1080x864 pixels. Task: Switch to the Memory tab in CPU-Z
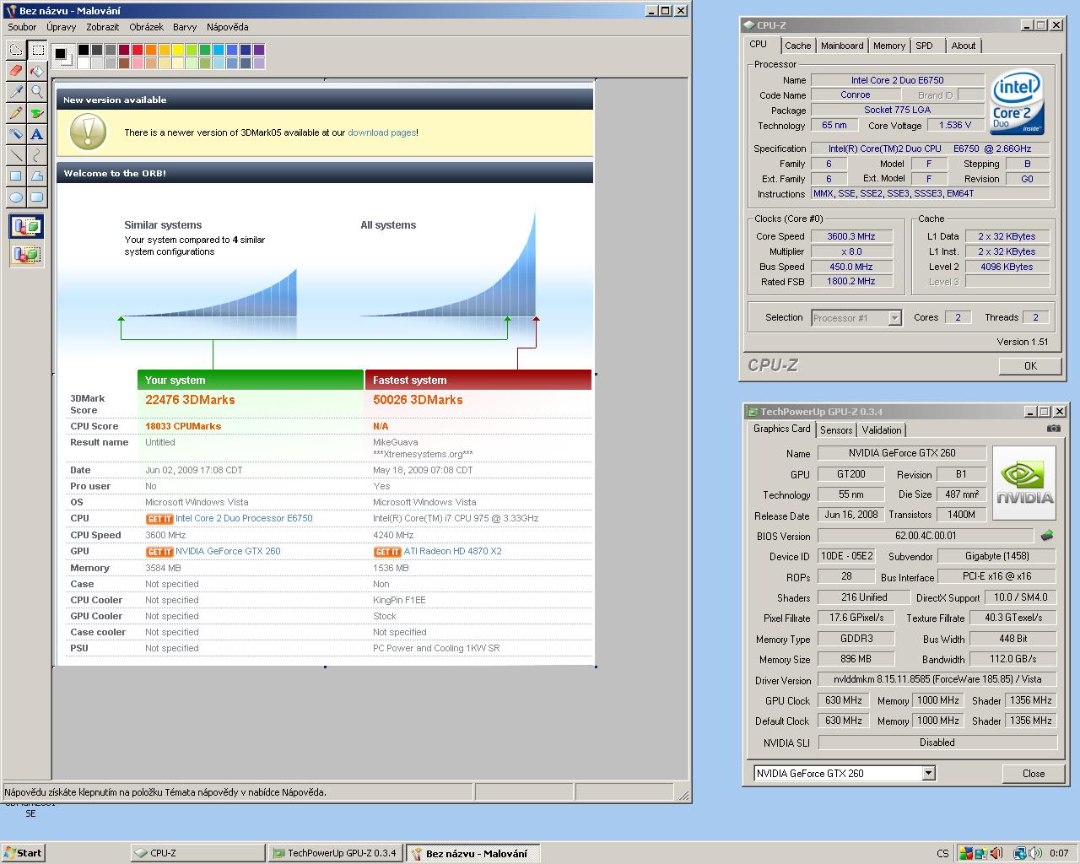[x=889, y=46]
